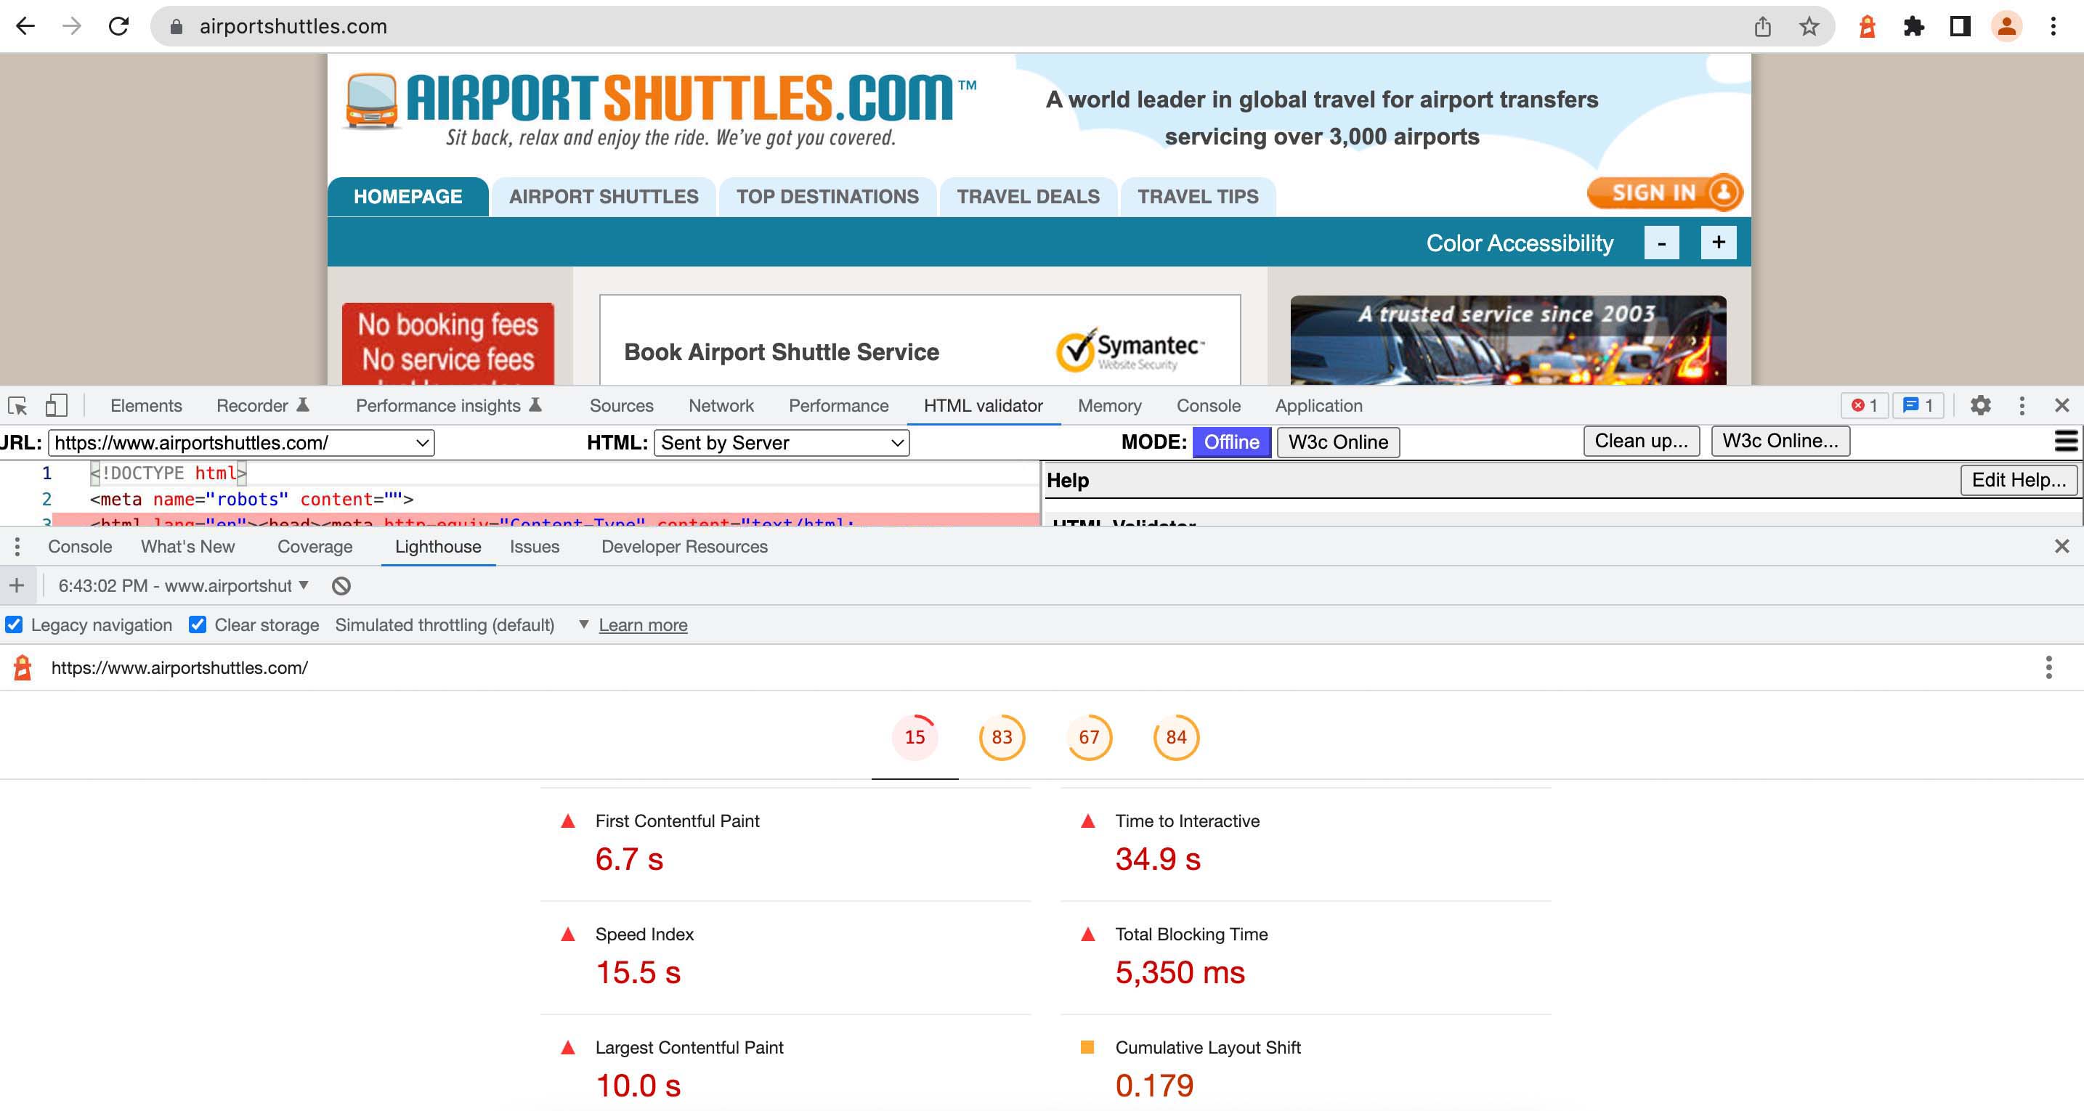The image size is (2084, 1111).
Task: Click the error count badge showing 1
Action: click(x=1864, y=405)
